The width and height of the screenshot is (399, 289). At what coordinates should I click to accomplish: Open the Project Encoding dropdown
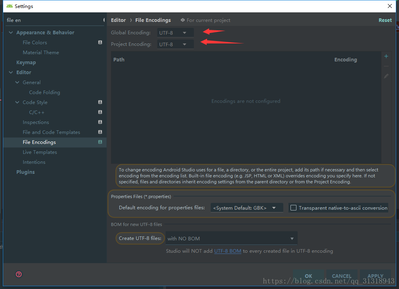[x=175, y=44]
